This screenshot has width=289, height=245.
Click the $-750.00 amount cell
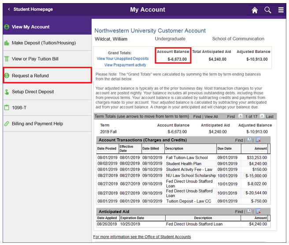pos(259,201)
